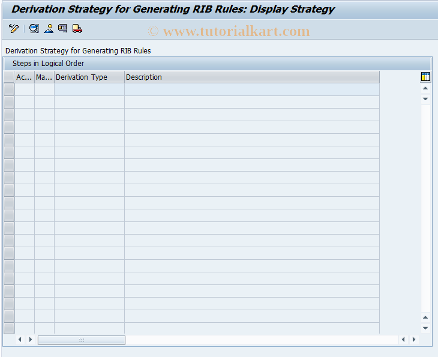Open the display details magnifier icon
Viewport: 438px width, 357px height.
(x=34, y=28)
